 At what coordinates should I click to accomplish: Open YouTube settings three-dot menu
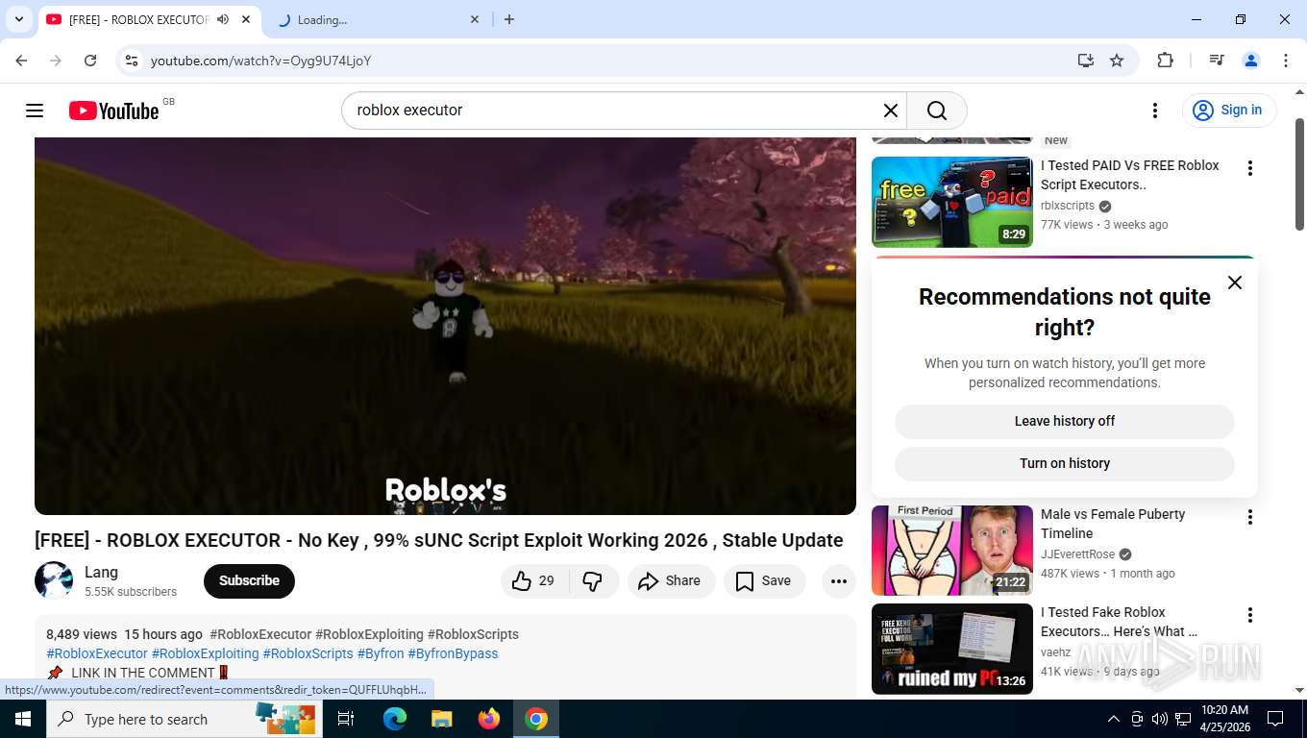pyautogui.click(x=1155, y=111)
